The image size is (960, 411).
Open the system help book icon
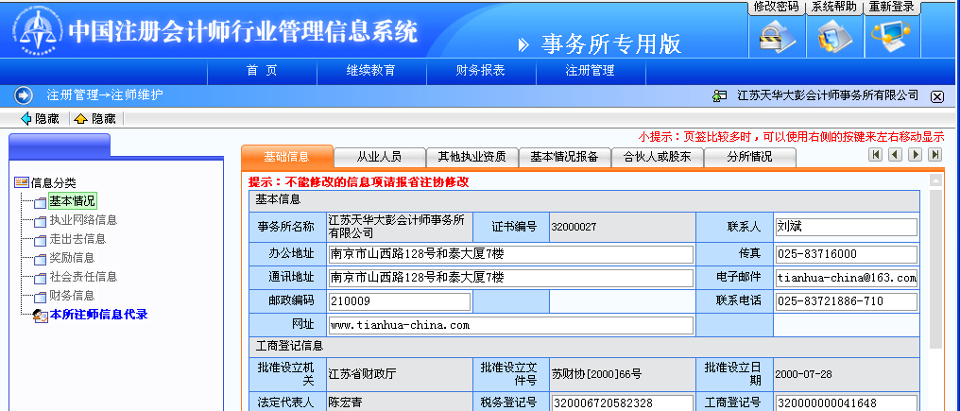pyautogui.click(x=834, y=37)
